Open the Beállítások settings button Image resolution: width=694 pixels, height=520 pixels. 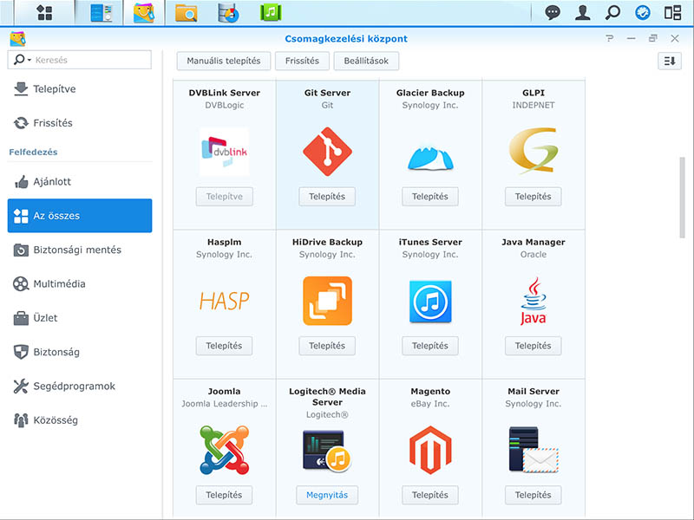point(369,61)
